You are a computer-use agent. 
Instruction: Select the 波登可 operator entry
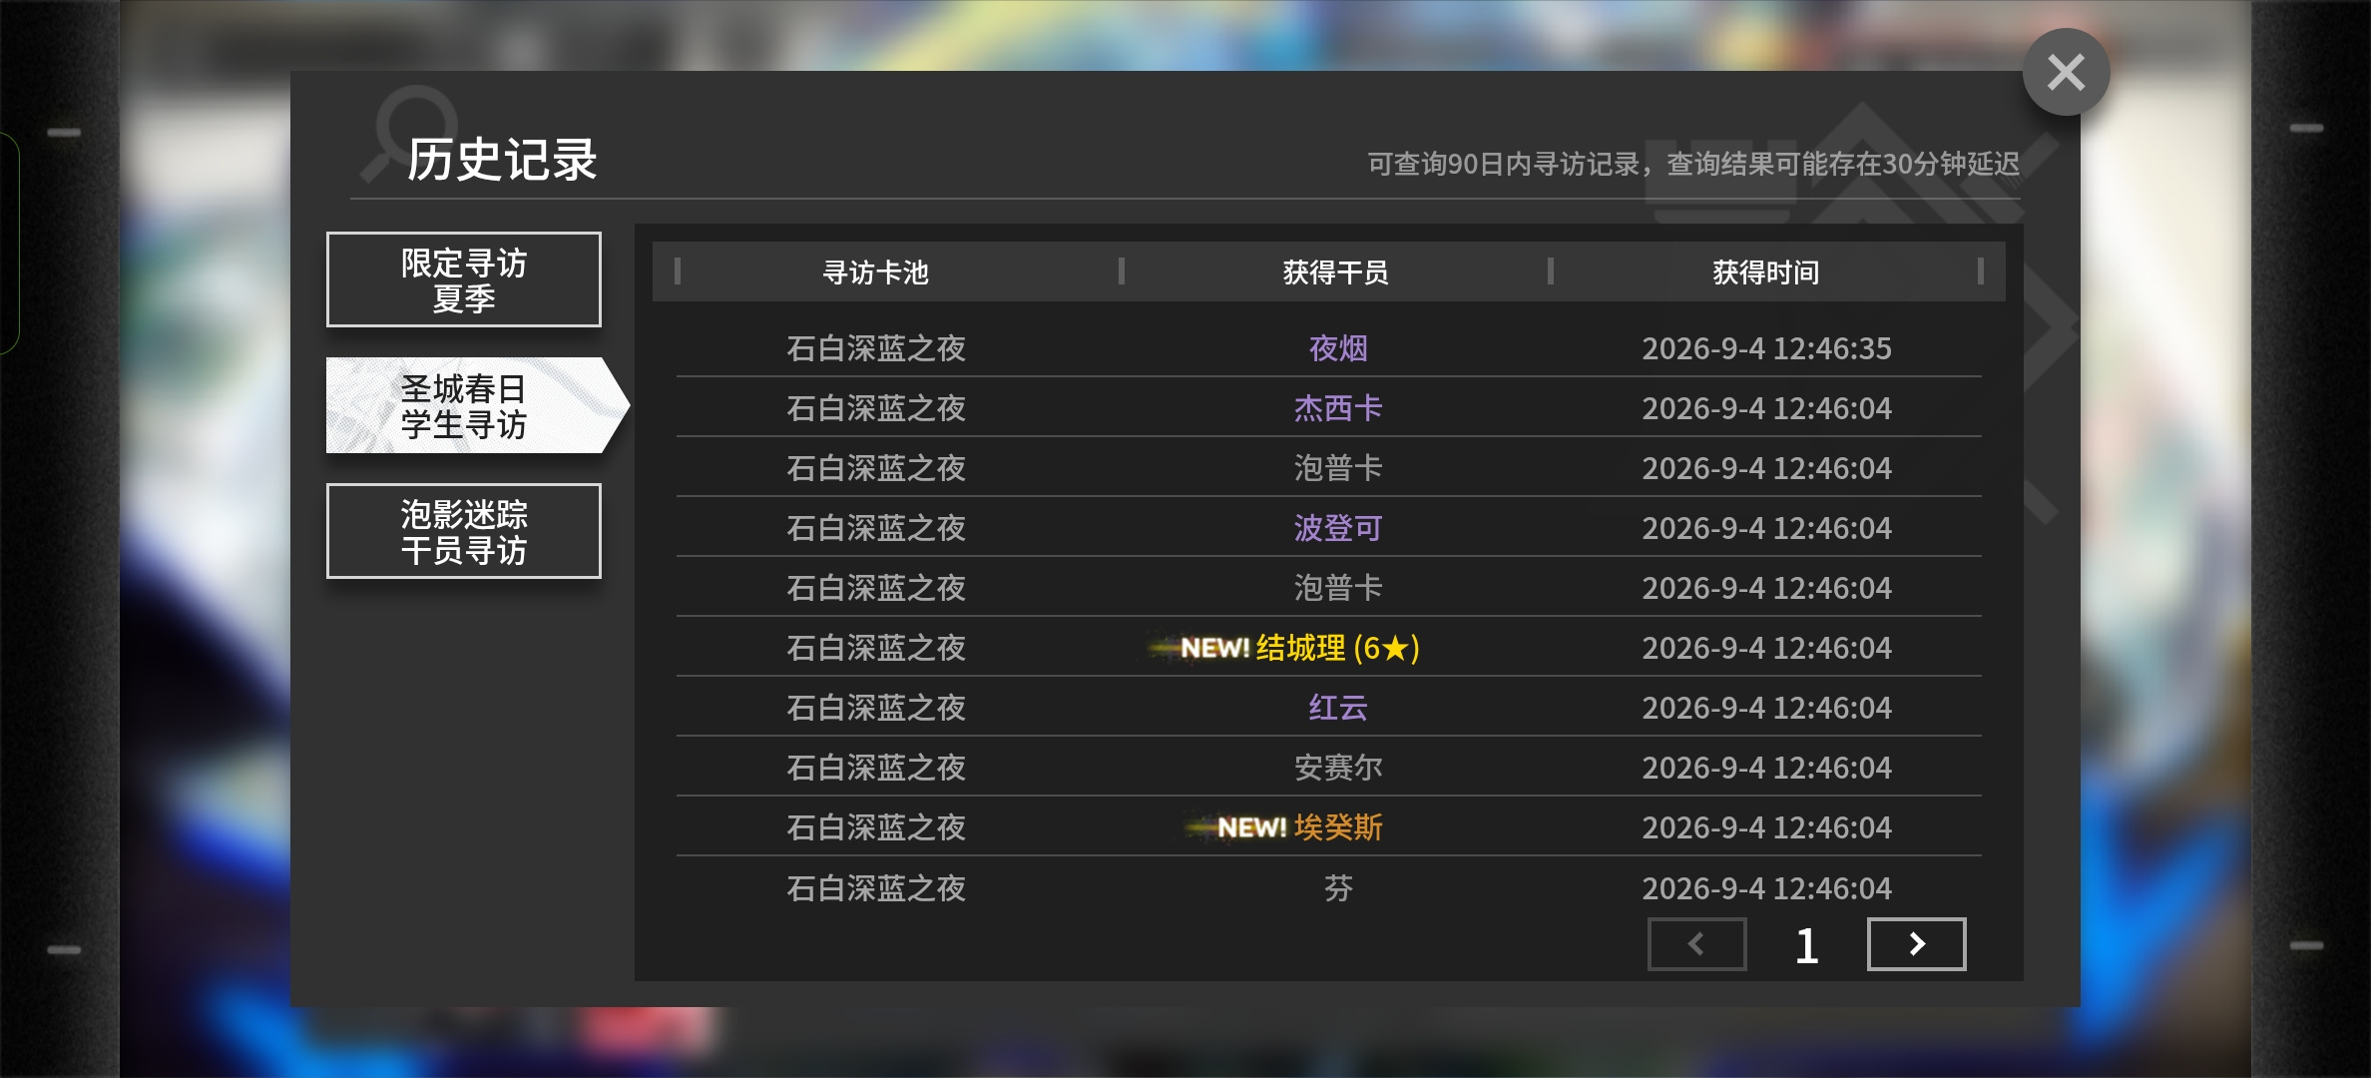[1337, 528]
